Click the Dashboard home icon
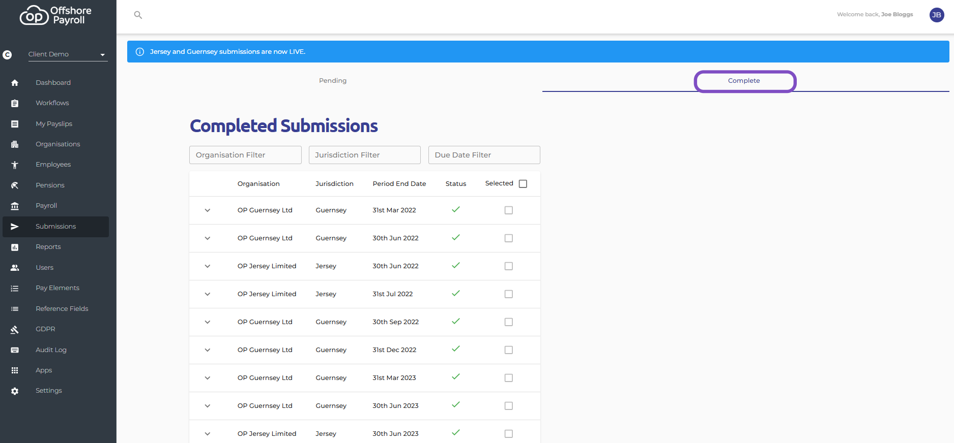 coord(15,83)
